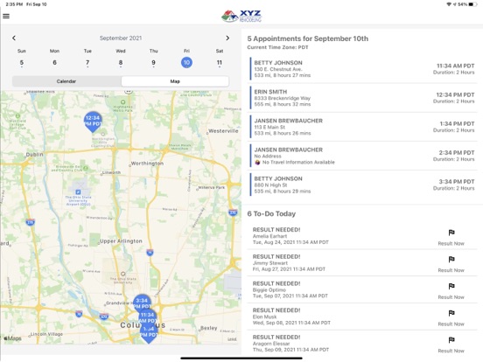
Task: Open Betty Johnson 3:34 PM appointment
Action: point(362,184)
